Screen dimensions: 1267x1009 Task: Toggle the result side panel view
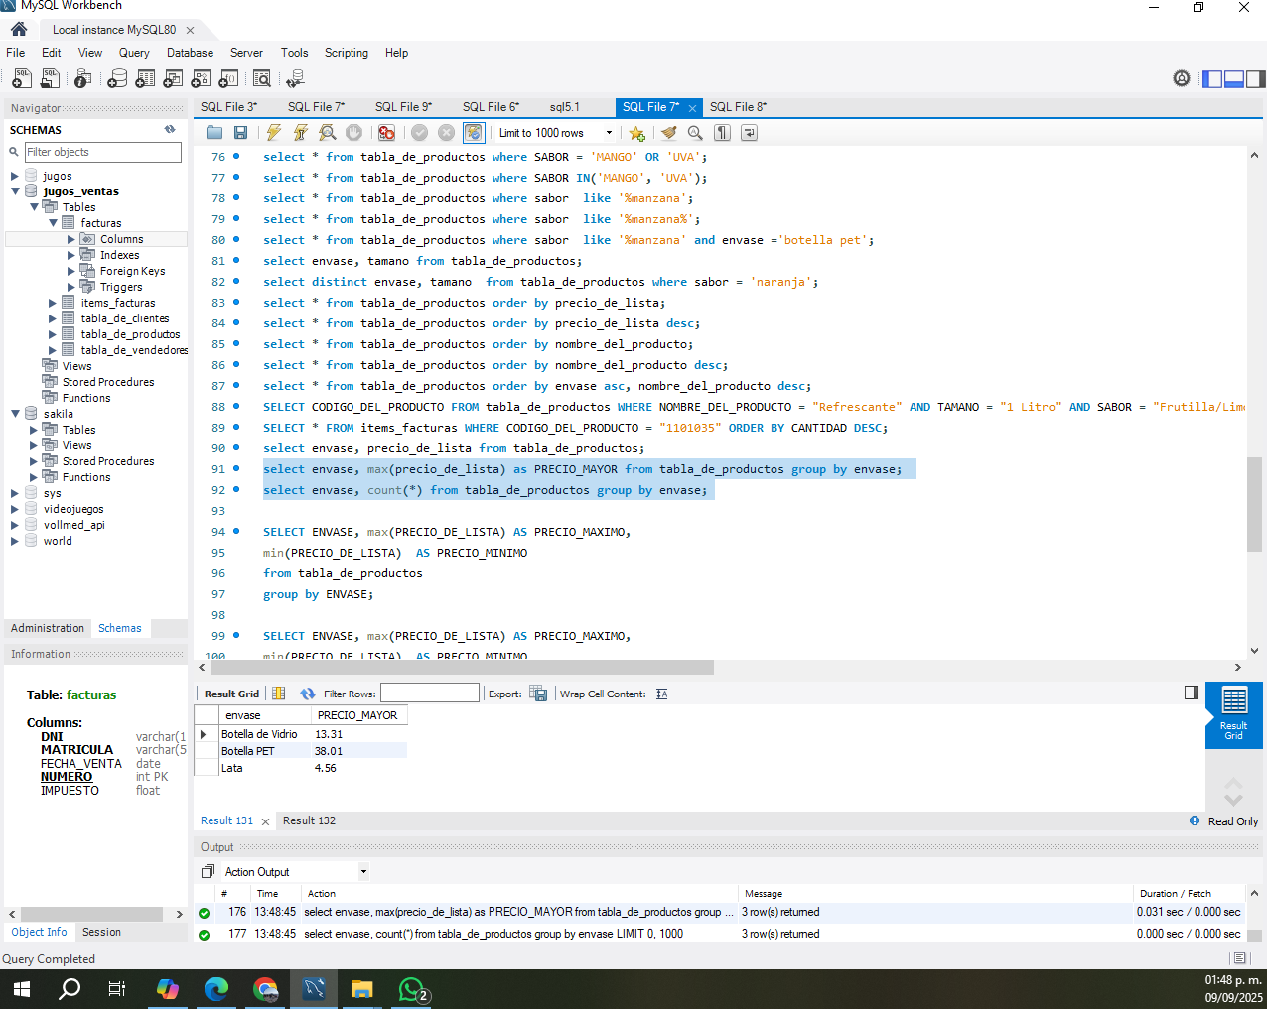click(x=1192, y=693)
